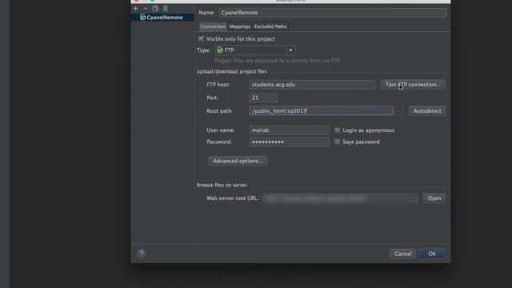Screen dimensions: 512x288
Task: Click the Open button for web server URL
Action: (x=434, y=198)
